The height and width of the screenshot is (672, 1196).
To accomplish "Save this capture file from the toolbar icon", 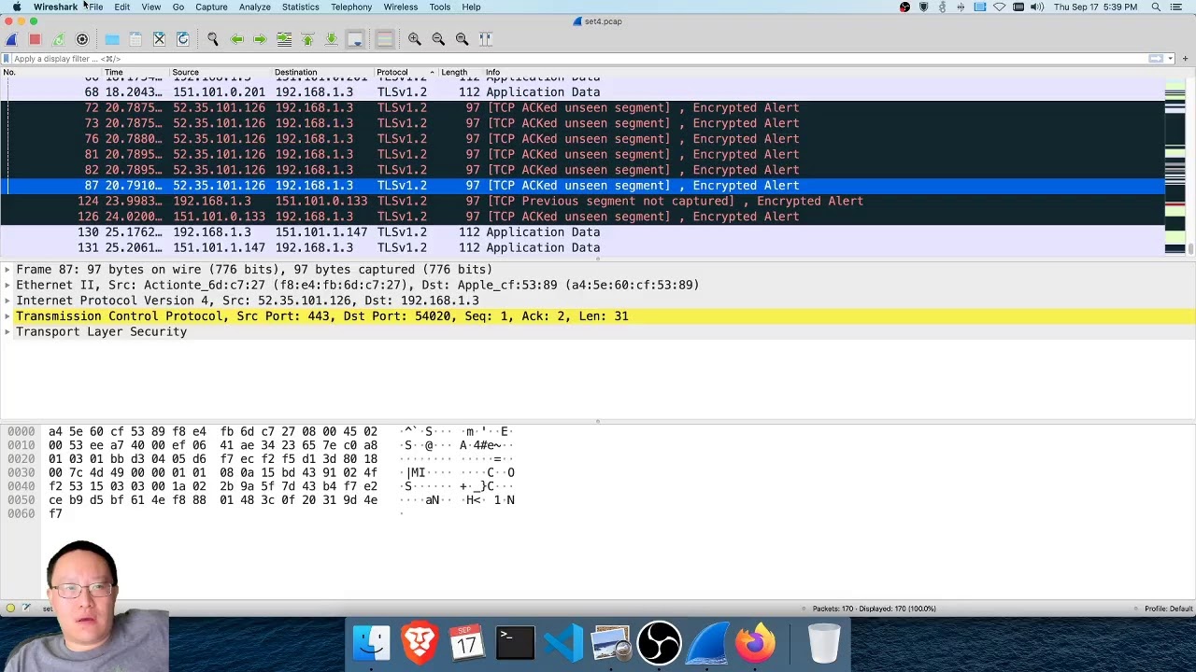I will [135, 39].
